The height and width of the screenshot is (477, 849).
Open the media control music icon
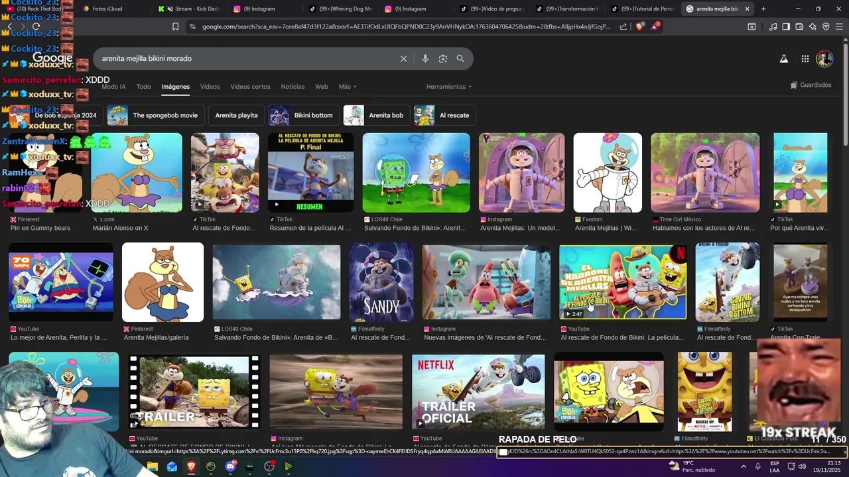(x=773, y=26)
